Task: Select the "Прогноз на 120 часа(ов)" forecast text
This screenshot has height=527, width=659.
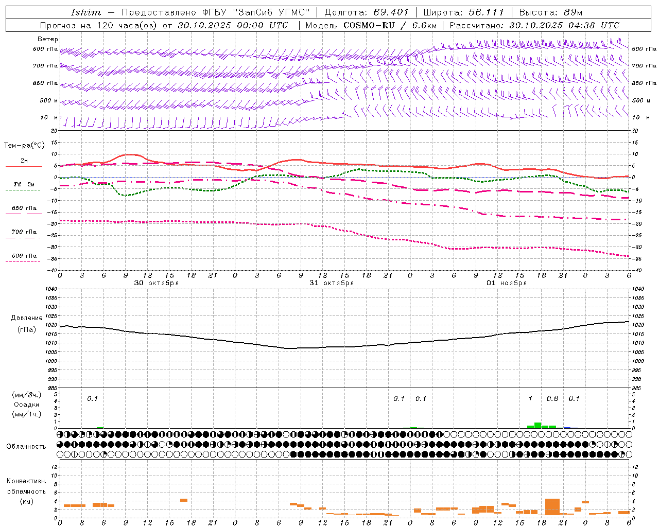Action: pyautogui.click(x=98, y=25)
